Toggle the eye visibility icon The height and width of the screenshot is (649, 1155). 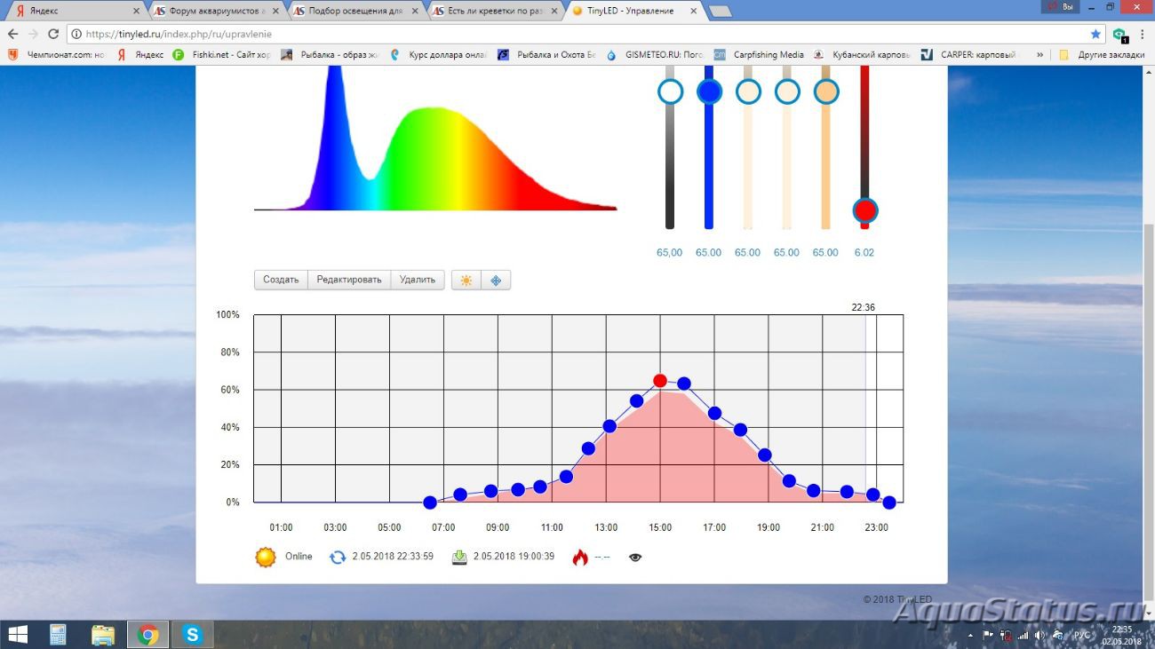(x=635, y=558)
